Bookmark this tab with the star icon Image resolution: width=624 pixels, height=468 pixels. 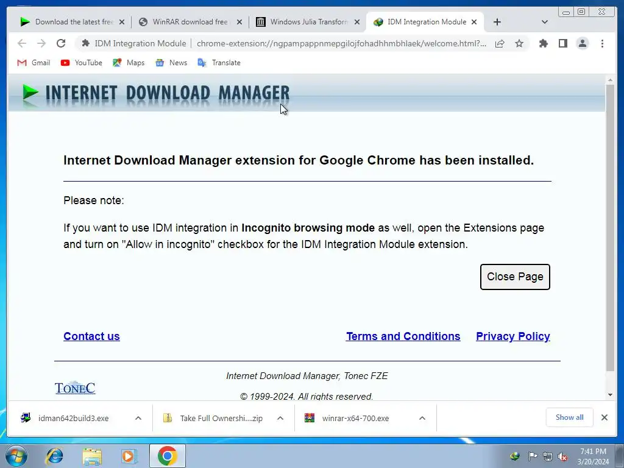point(519,43)
